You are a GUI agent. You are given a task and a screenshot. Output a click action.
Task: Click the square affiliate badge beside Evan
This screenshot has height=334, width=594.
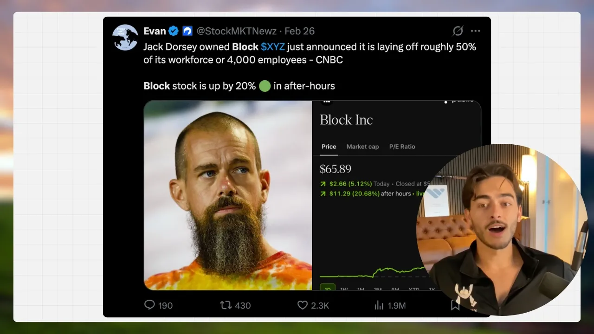pyautogui.click(x=187, y=31)
